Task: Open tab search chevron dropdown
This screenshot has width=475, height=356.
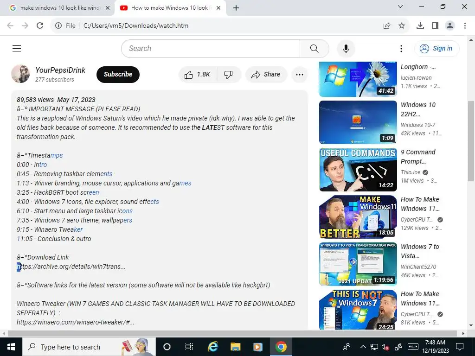Action: point(400,6)
